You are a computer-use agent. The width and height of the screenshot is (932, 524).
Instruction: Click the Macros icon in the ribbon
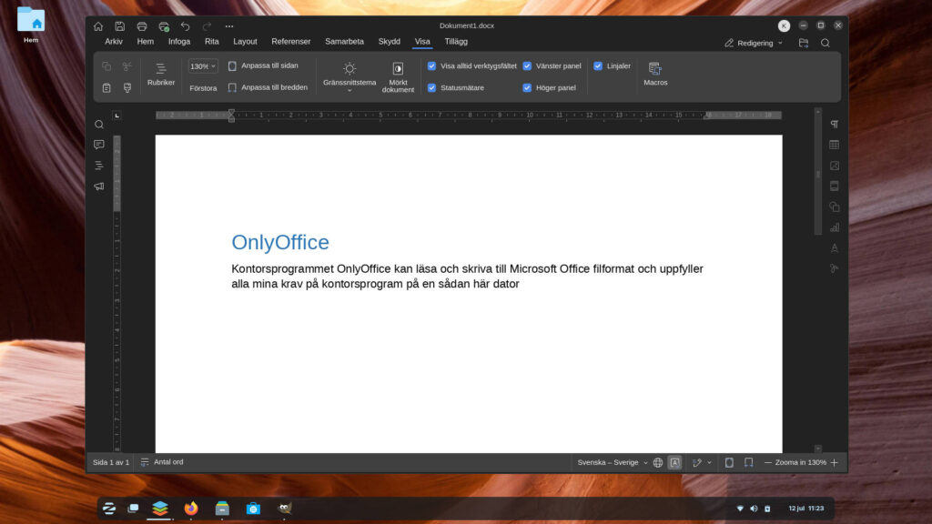(654, 68)
